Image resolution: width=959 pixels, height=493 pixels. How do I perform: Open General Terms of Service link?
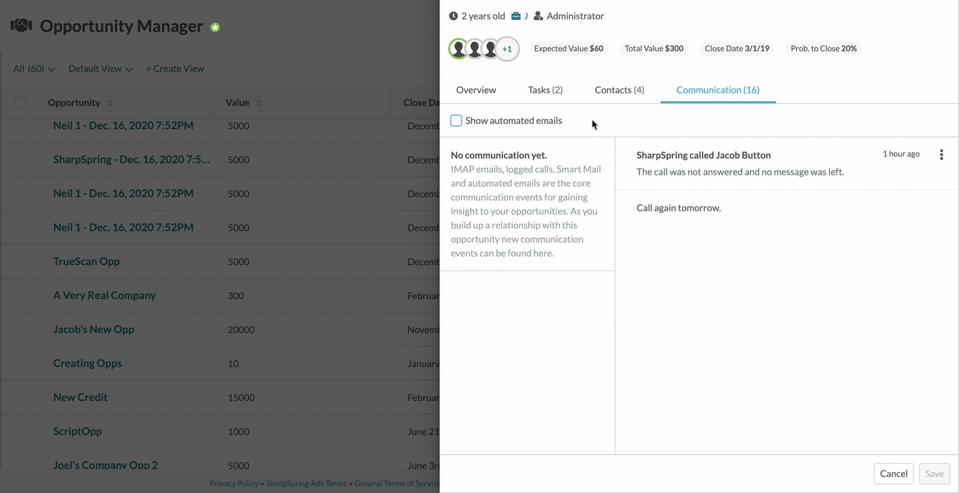pyautogui.click(x=397, y=484)
